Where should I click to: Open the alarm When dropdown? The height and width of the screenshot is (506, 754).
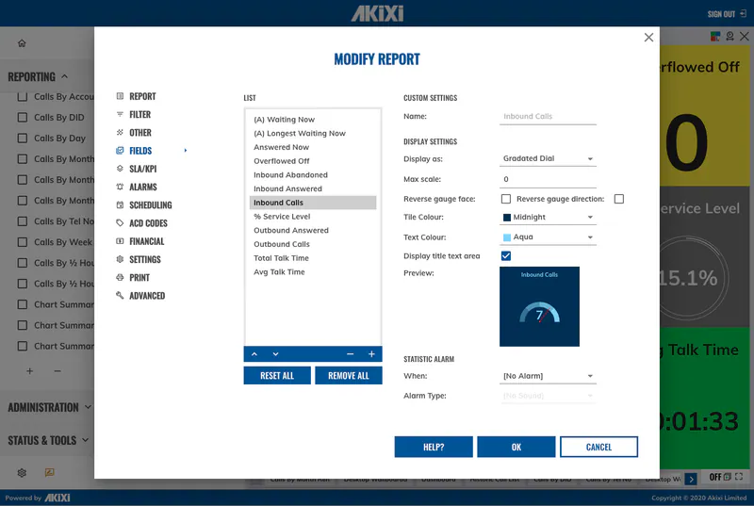(x=548, y=377)
